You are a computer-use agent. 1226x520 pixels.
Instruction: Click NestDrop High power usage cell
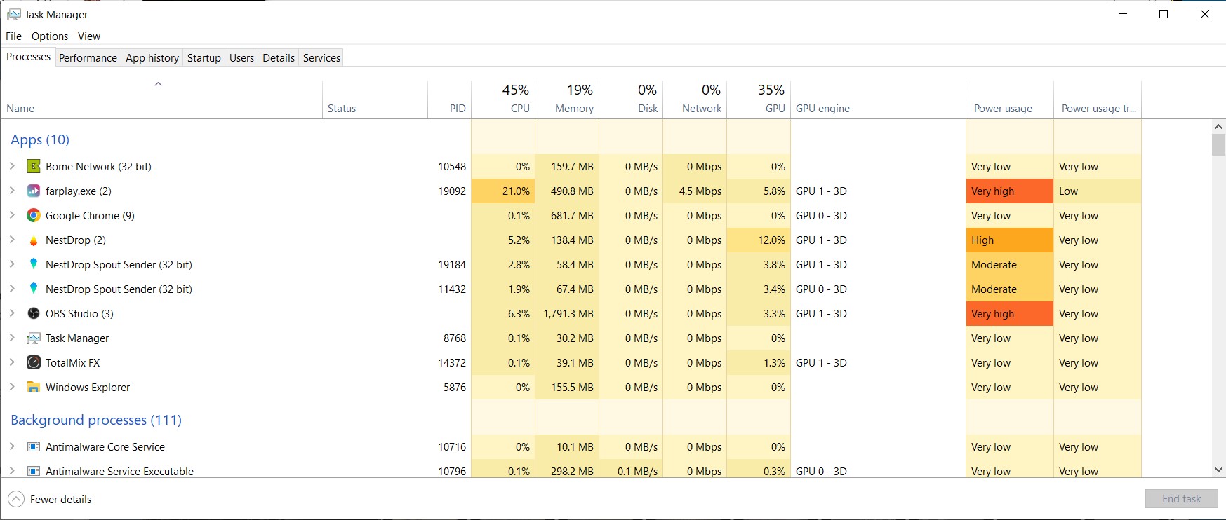click(x=1010, y=240)
